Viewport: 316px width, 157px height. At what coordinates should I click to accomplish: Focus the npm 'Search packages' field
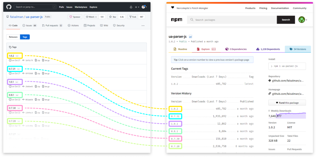(x=232, y=20)
